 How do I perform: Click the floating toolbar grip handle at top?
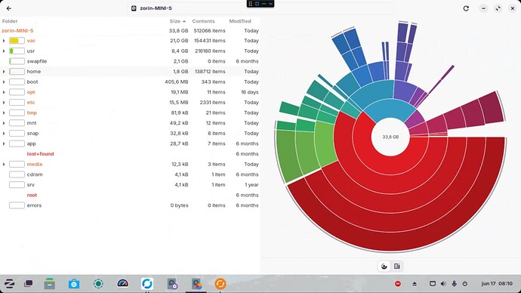pos(250,4)
